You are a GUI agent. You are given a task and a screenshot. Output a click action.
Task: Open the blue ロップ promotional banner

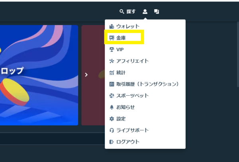tap(39, 75)
